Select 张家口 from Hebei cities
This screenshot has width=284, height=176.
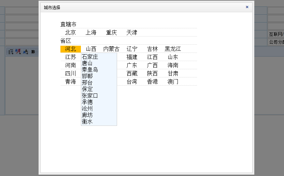pos(90,96)
